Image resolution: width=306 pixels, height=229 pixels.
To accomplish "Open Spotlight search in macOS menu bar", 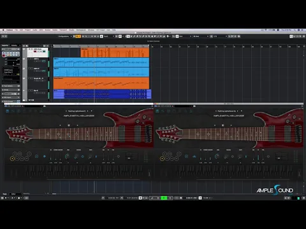I will point(295,30).
